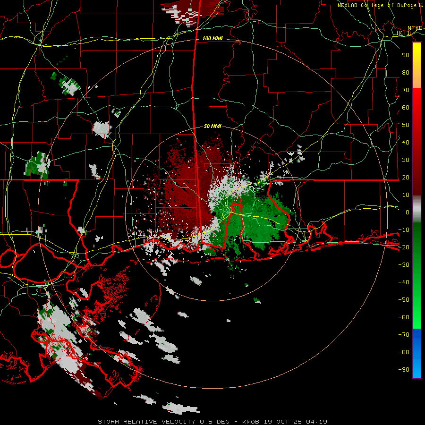This screenshot has width=425, height=425.
Task: Select the 90 value on the velocity scale
Action: coord(406,55)
